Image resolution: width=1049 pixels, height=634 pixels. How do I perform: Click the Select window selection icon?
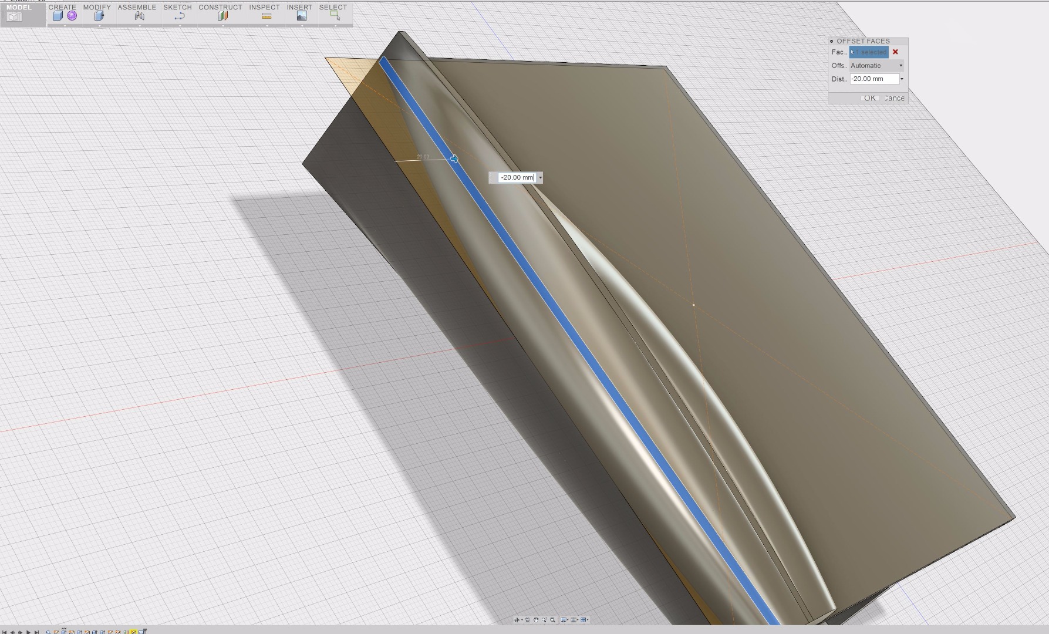pos(335,16)
